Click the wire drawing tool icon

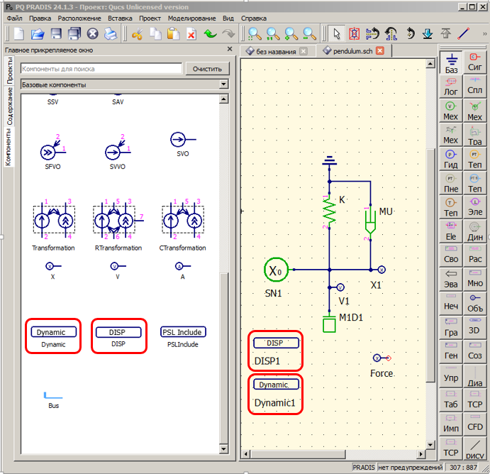[x=464, y=33]
